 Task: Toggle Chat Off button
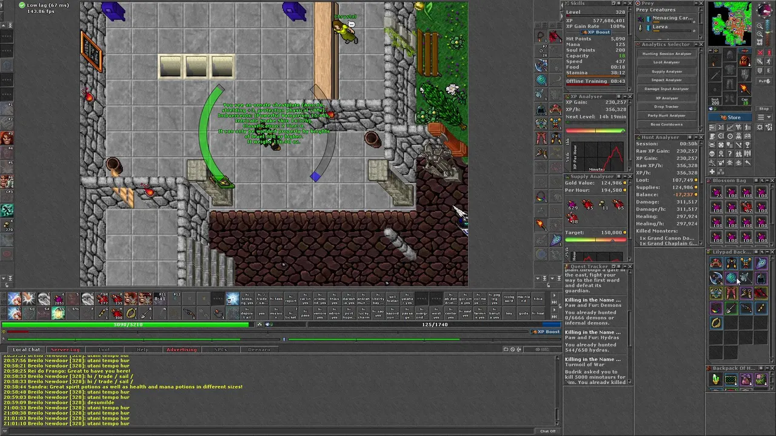pos(547,431)
